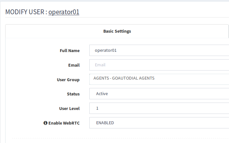The image size is (229, 143).
Task: Switch to the Basic Settings tab
Action: 117,31
